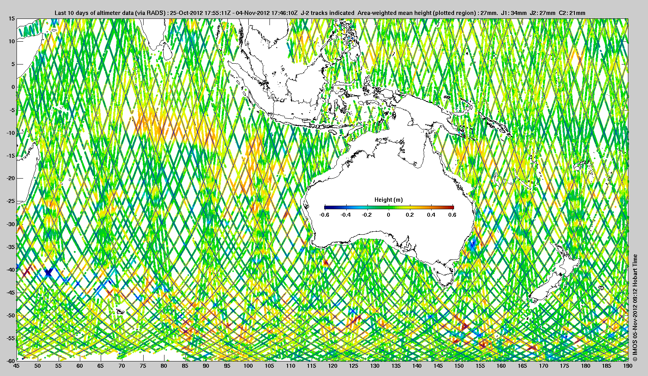
Task: Click the "-40" latitude label on the y-axis
Action: click(x=11, y=270)
